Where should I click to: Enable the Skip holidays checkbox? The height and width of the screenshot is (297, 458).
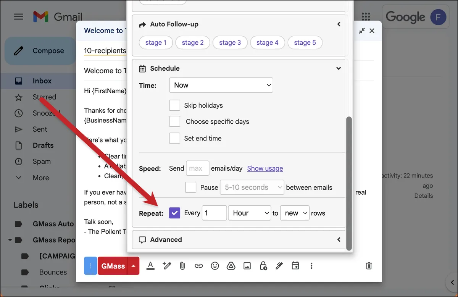pyautogui.click(x=174, y=105)
